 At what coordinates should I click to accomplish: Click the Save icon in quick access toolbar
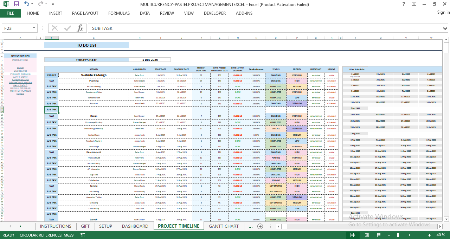pyautogui.click(x=17, y=4)
